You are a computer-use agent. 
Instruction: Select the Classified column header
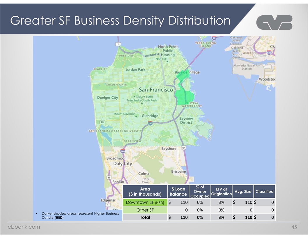264,192
